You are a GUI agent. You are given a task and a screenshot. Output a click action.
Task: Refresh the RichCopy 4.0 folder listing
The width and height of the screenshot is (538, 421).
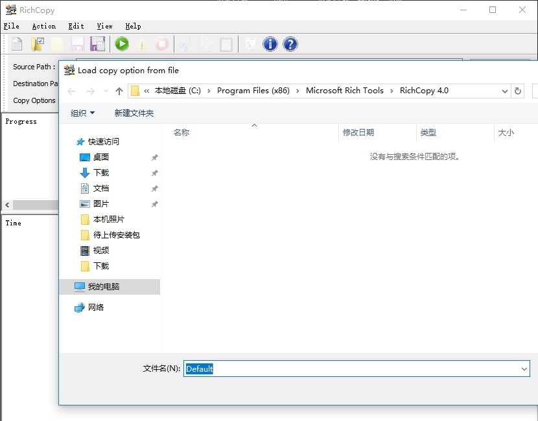[x=518, y=91]
